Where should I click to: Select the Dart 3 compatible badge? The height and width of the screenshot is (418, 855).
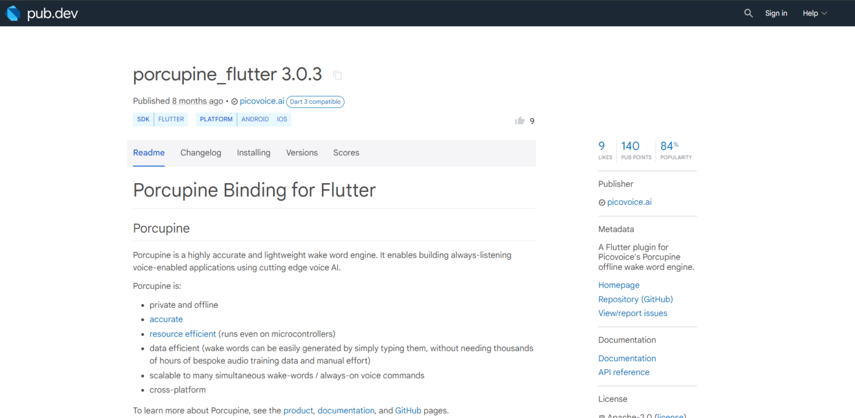tap(315, 101)
